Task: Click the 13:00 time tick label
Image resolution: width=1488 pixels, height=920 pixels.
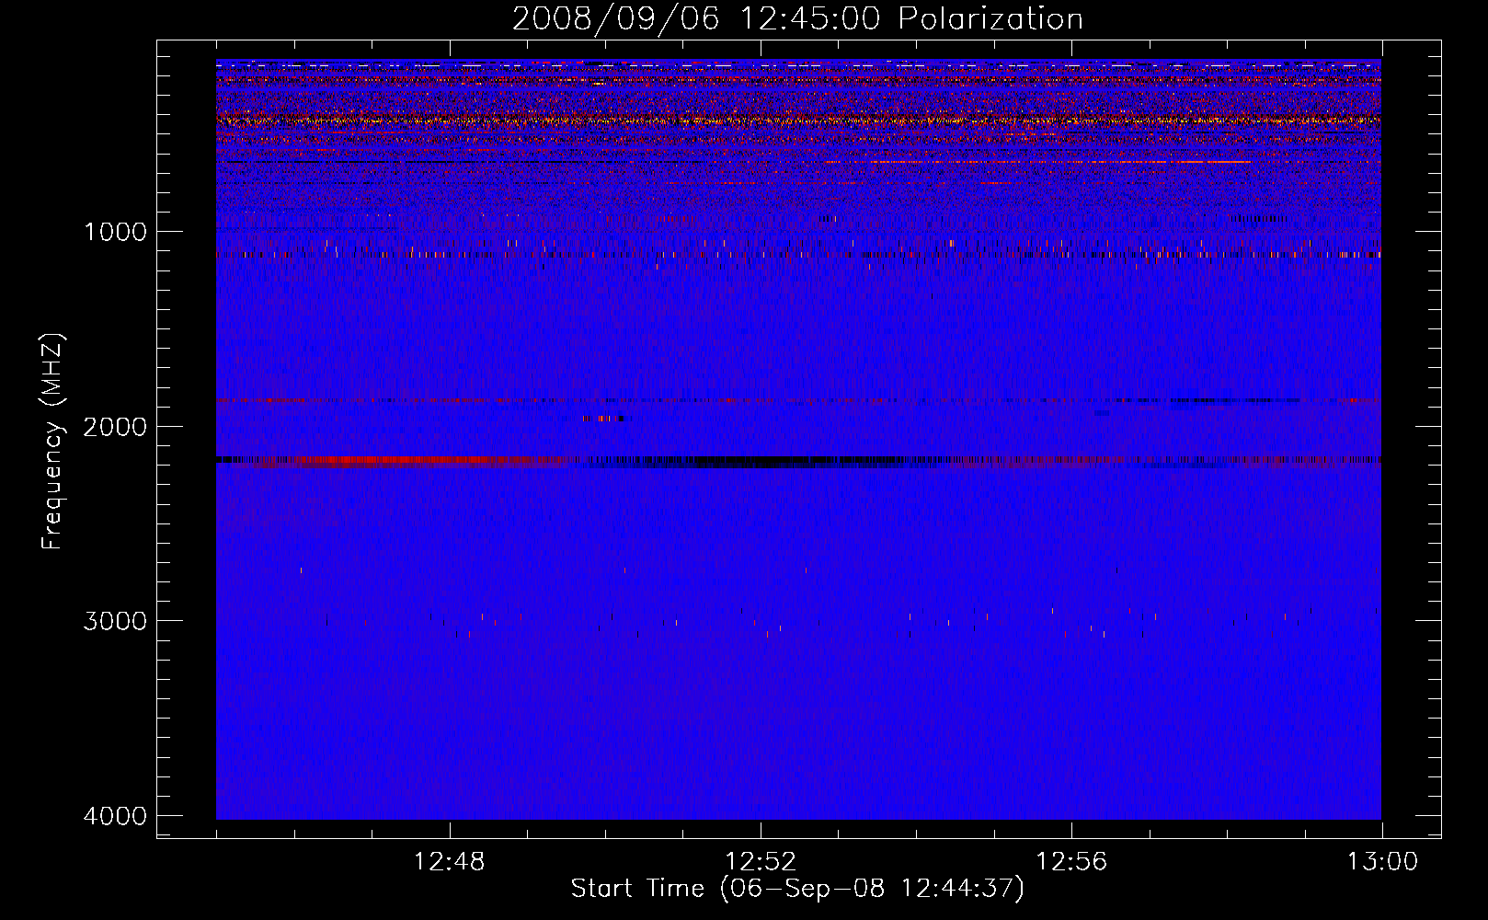Action: [1382, 862]
